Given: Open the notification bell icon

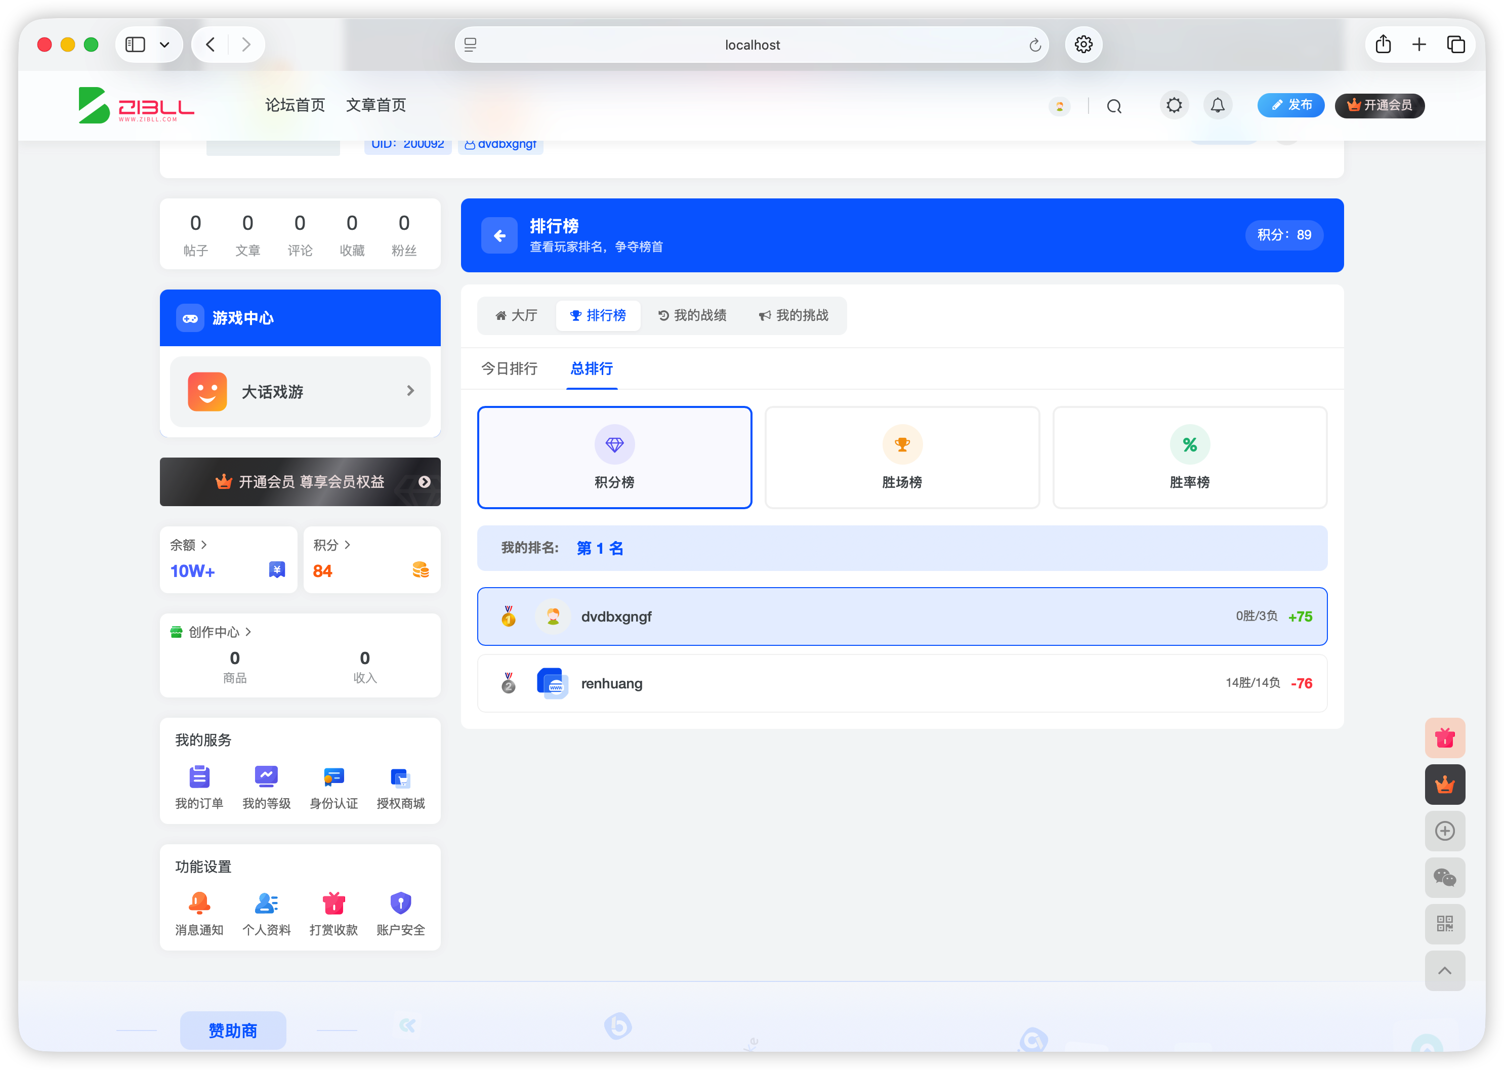Looking at the screenshot, I should point(1218,105).
